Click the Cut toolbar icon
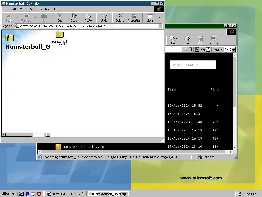 tap(60, 18)
